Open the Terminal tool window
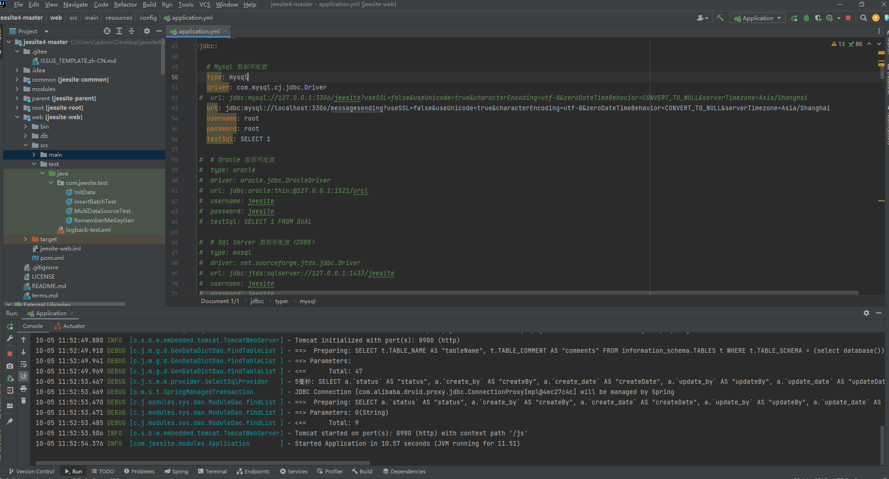The image size is (889, 479). coord(212,471)
